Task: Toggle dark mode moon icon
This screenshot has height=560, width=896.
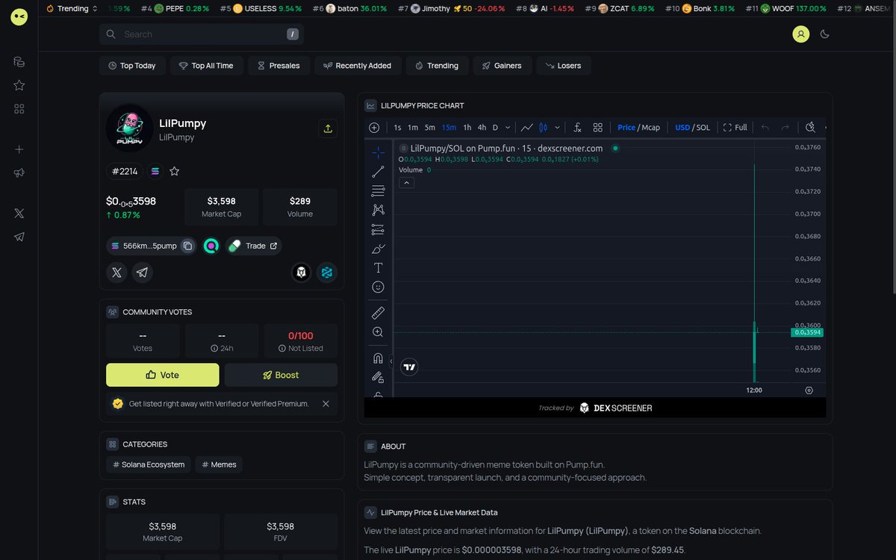Action: [x=825, y=34]
